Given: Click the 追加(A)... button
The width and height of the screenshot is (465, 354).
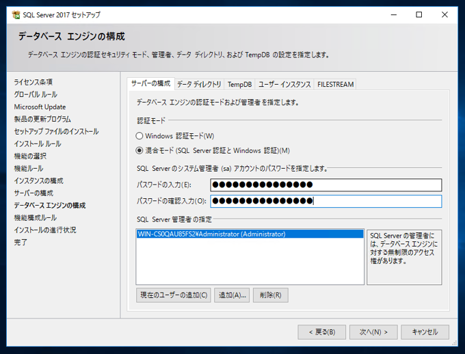Looking at the screenshot, I should [232, 295].
